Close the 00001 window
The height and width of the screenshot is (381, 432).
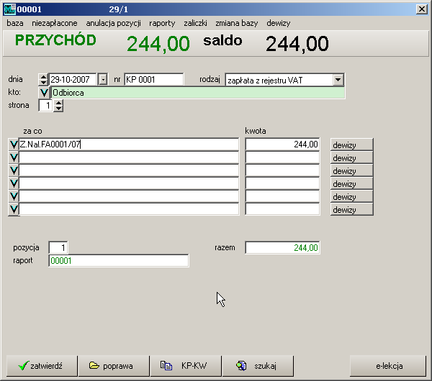point(422,9)
